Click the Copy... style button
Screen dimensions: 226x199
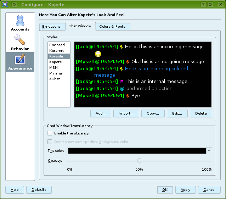[153, 114]
